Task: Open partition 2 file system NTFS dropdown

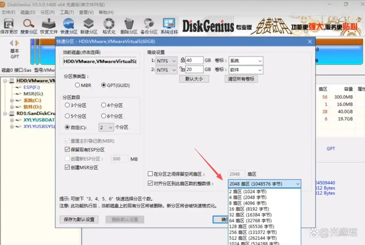Action: pos(166,70)
